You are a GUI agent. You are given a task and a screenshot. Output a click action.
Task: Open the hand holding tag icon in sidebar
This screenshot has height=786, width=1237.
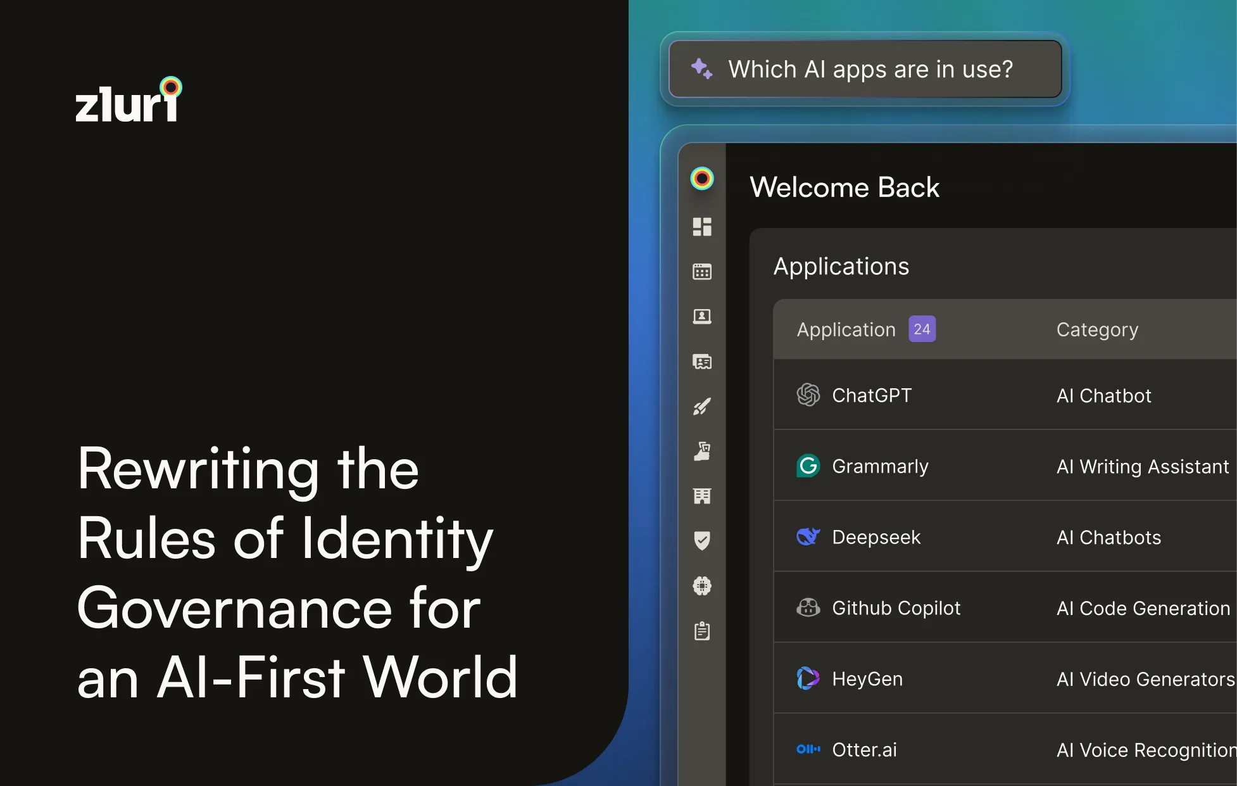point(702,451)
